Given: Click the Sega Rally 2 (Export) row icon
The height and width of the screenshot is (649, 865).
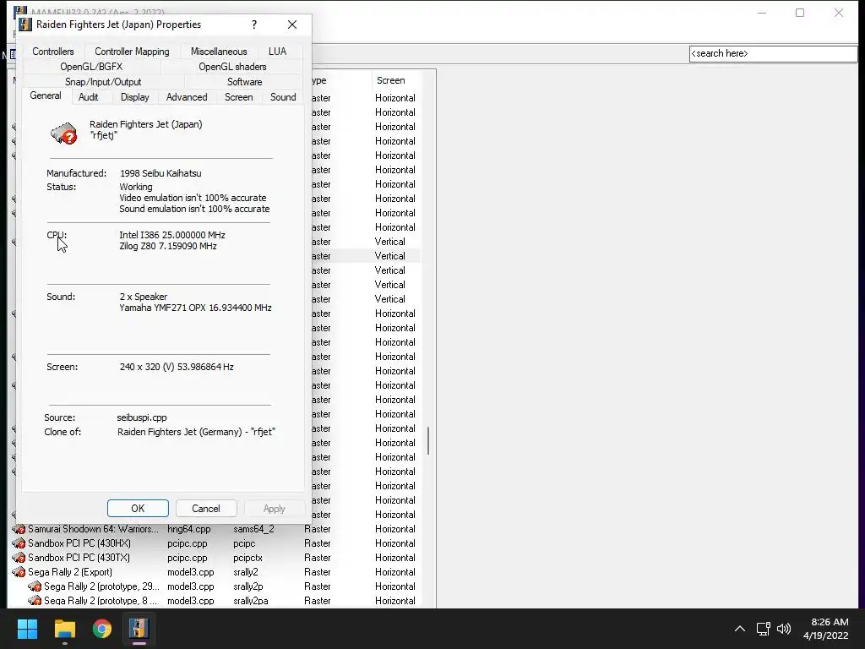Looking at the screenshot, I should coord(19,572).
